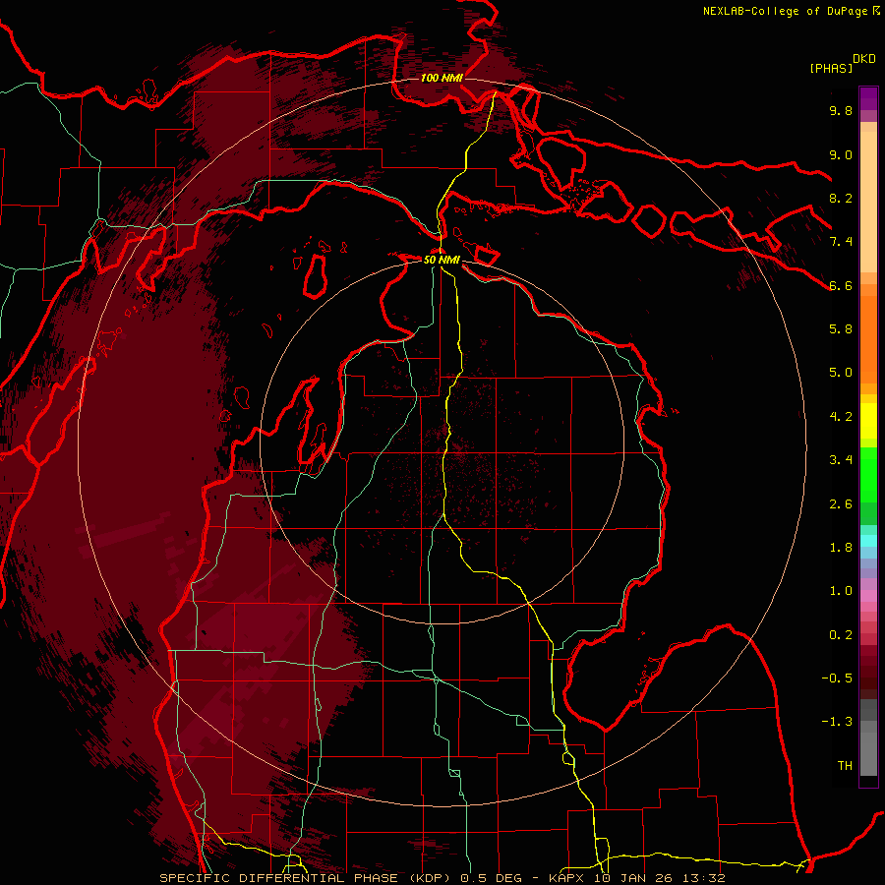The image size is (885, 885).
Task: Click the 100 NMI range ring label
Action: coord(442,78)
